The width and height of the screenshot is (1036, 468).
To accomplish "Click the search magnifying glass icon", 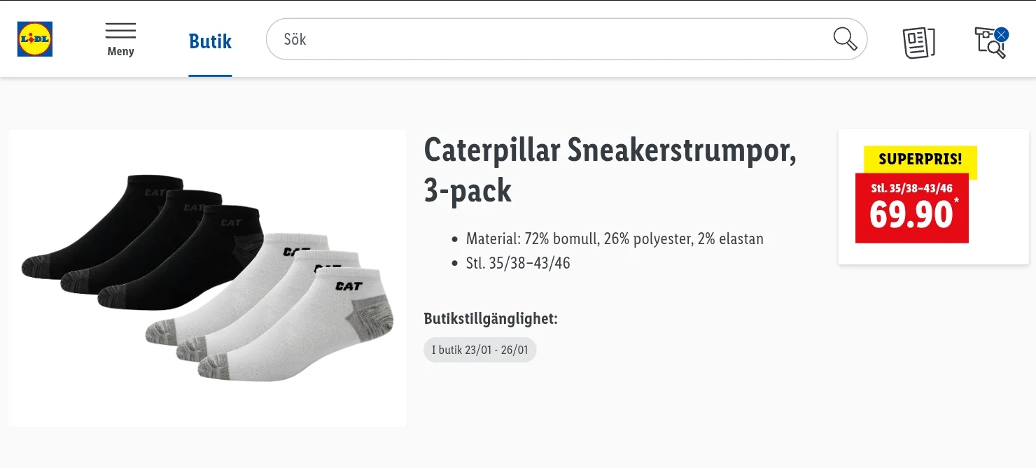I will (845, 39).
